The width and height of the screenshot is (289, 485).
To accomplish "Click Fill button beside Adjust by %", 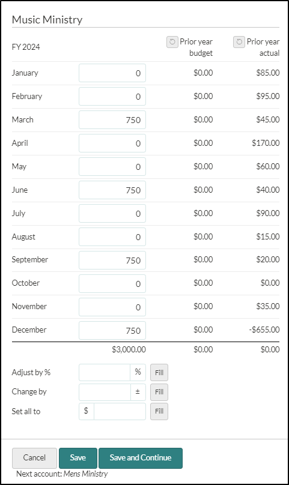I will (159, 372).
